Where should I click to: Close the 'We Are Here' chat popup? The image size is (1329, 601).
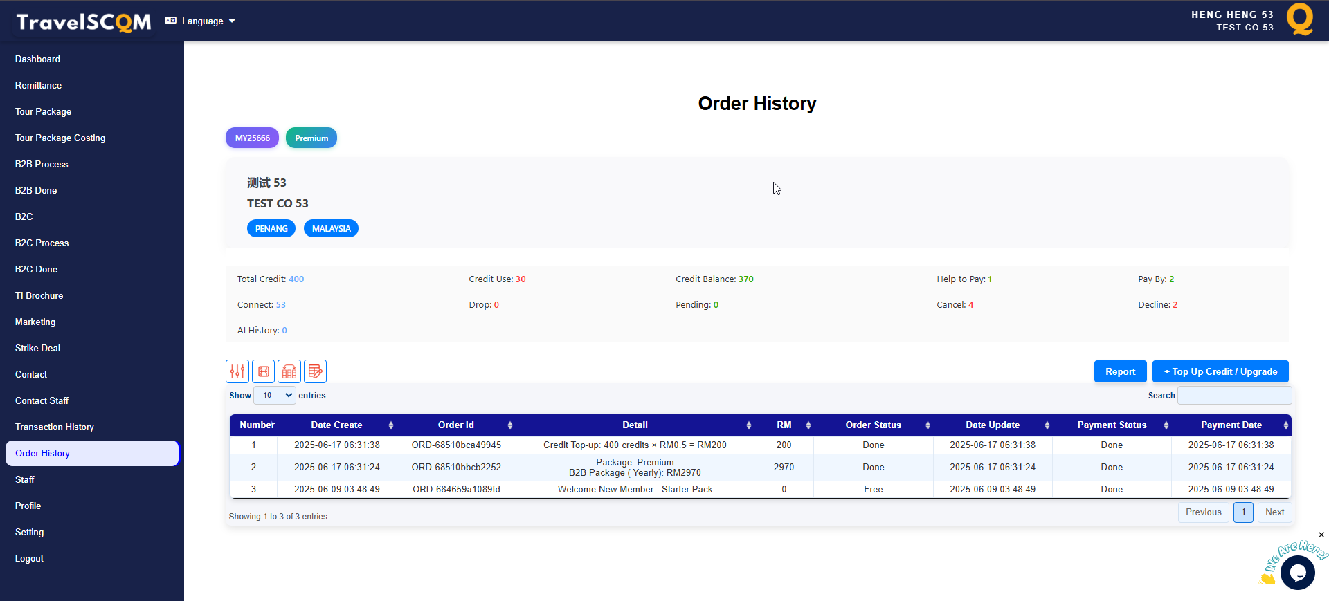click(x=1321, y=535)
